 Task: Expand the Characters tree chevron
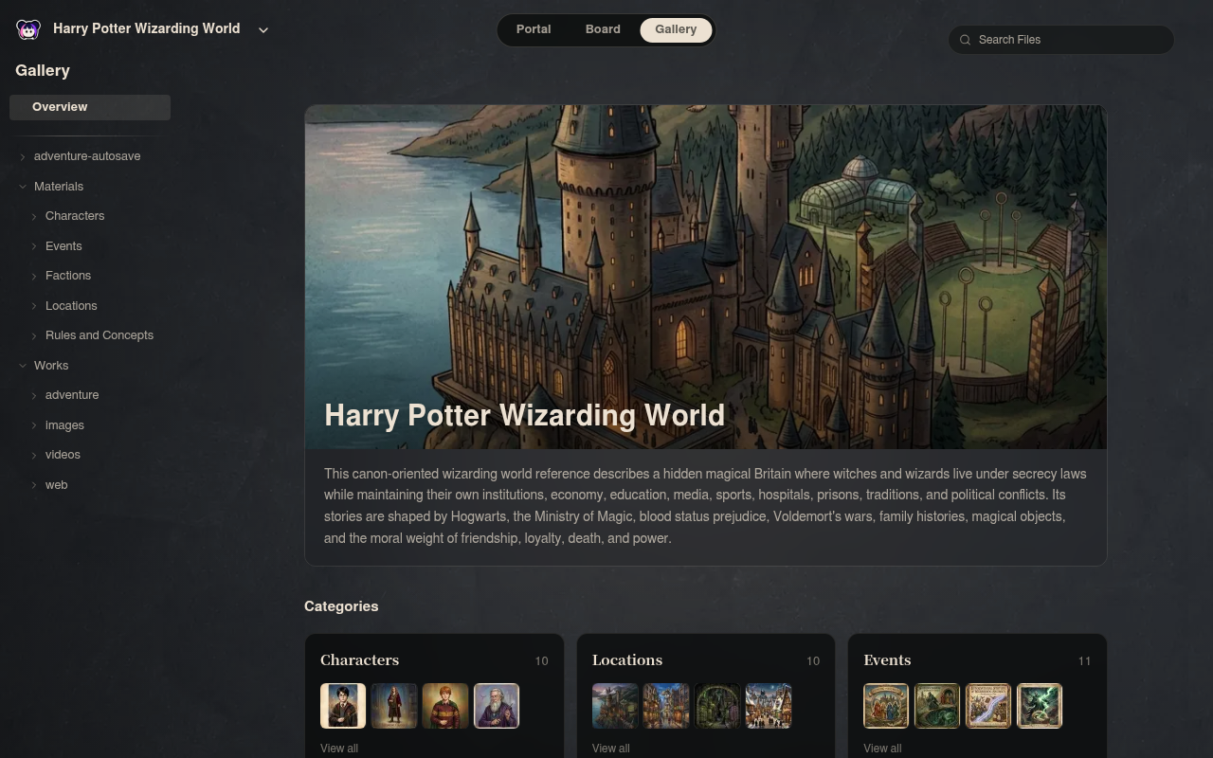[34, 216]
